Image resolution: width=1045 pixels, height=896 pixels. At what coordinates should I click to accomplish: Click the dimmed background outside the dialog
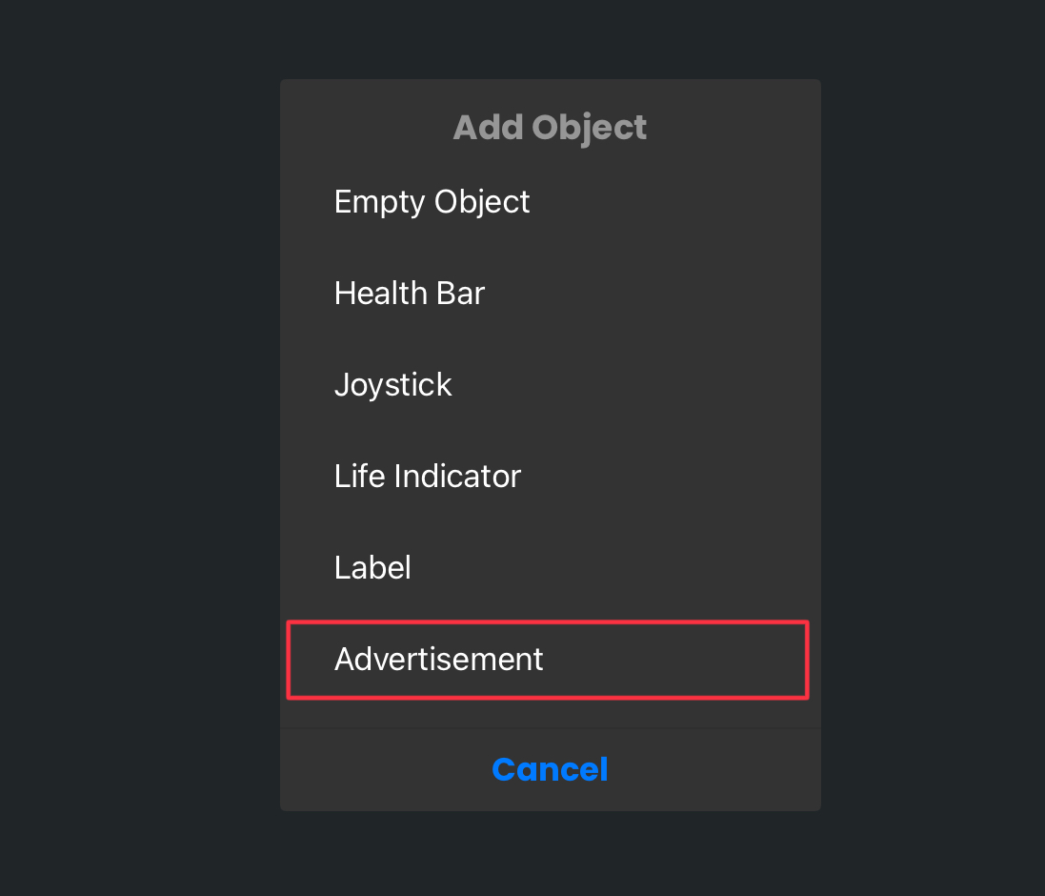(133, 448)
